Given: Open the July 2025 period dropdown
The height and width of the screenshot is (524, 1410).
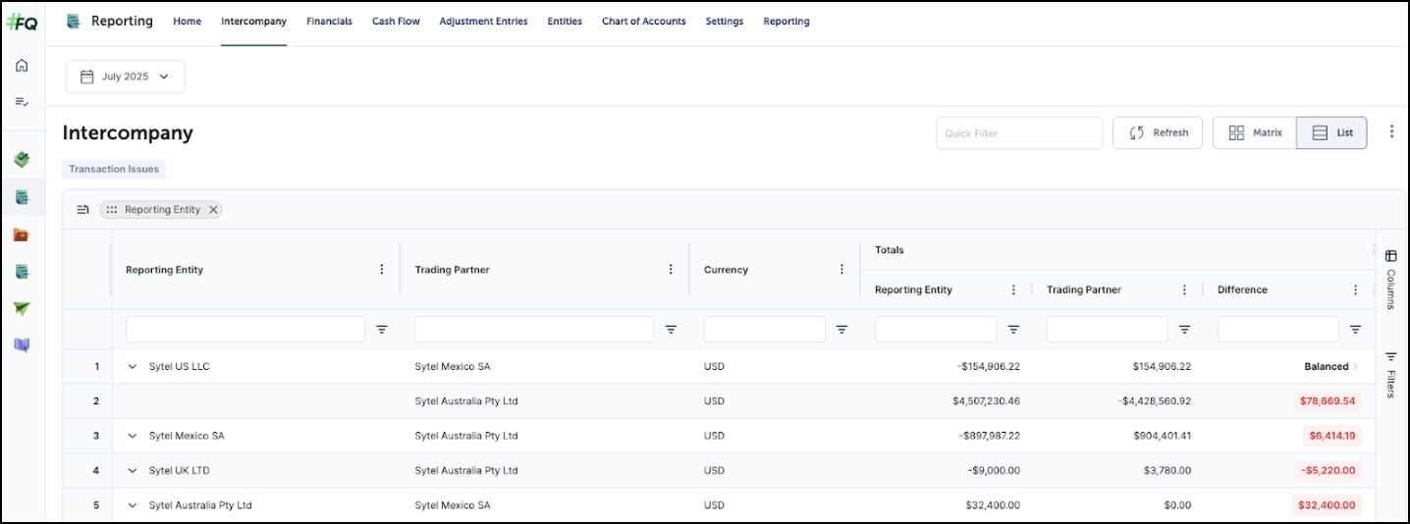Looking at the screenshot, I should point(125,77).
